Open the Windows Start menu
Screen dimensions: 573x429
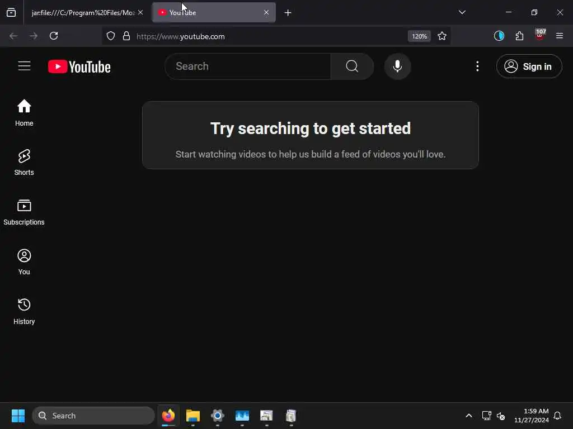(x=18, y=416)
